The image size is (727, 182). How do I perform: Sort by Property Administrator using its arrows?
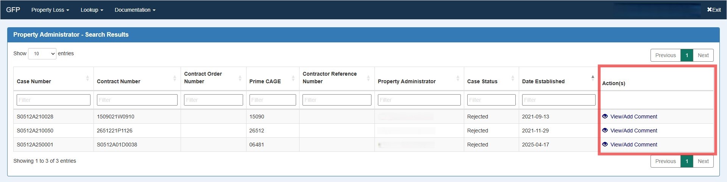[458, 78]
